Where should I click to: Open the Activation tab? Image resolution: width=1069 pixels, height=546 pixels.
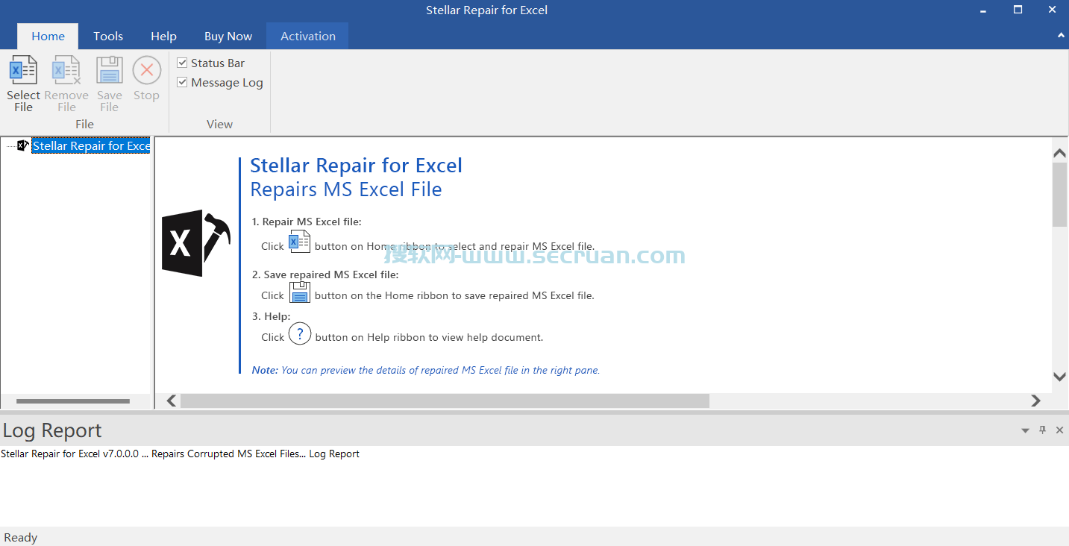tap(308, 36)
